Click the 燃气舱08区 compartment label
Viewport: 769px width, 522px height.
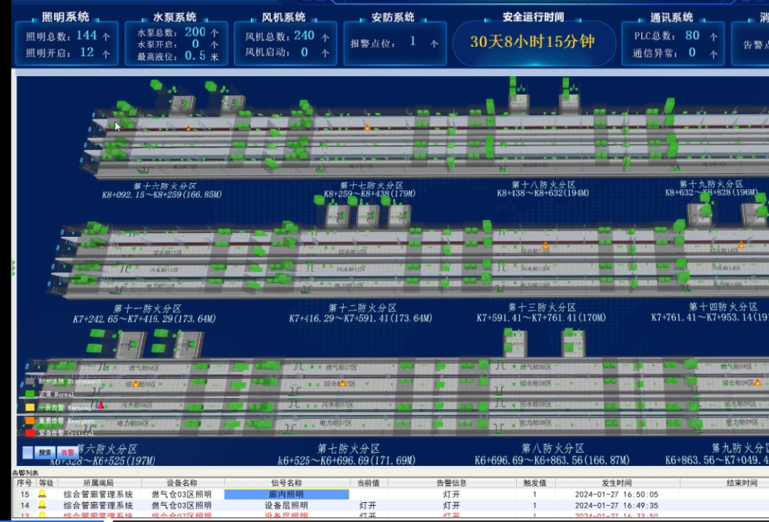point(535,367)
